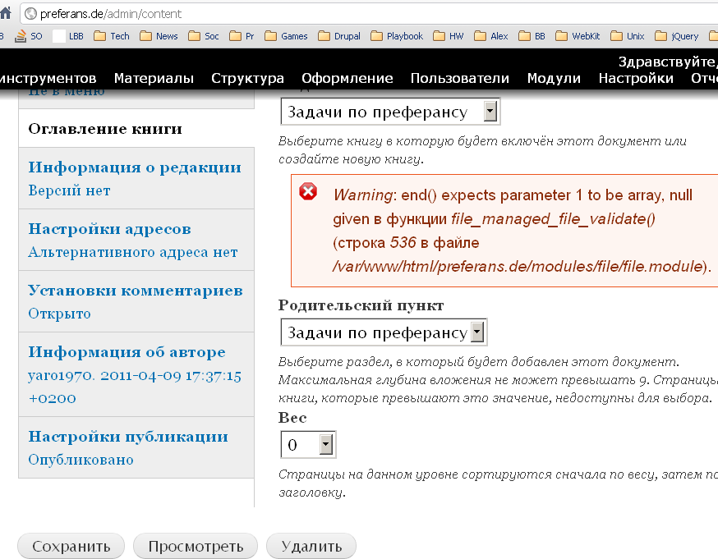Switch to the Настройки адресов section
Screen dimensions: 718x559
coord(110,229)
